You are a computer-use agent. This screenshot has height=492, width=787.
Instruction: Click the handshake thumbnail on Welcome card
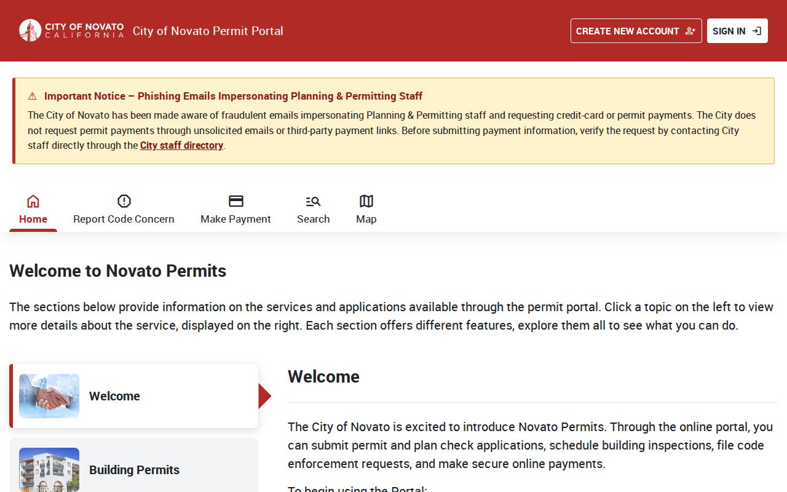49,396
